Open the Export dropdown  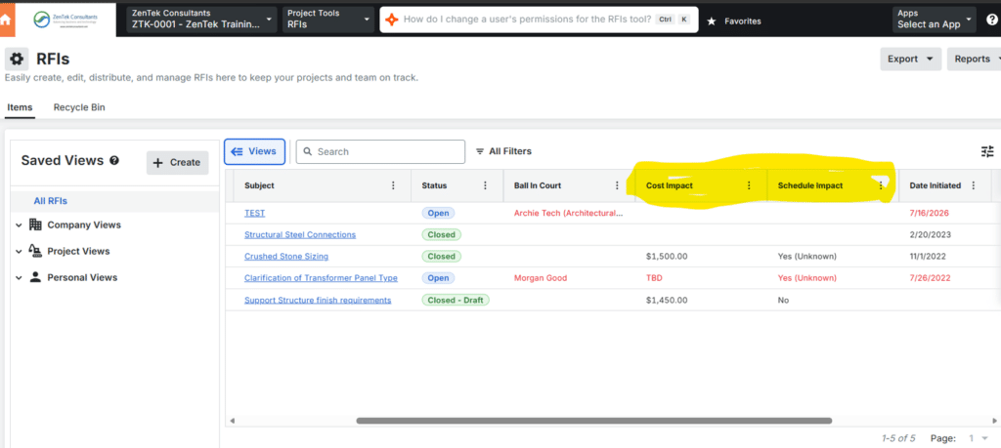click(911, 59)
